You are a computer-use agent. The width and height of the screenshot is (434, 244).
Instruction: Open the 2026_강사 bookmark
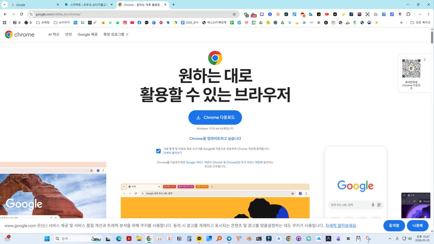click(x=190, y=22)
